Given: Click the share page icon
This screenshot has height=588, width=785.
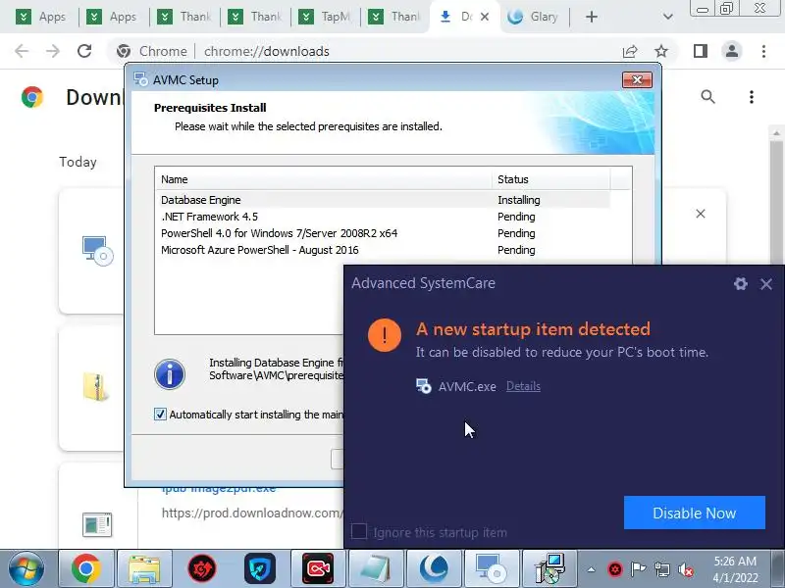Looking at the screenshot, I should [630, 51].
